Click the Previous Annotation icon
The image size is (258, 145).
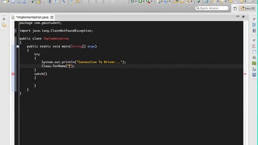tap(221, 2)
